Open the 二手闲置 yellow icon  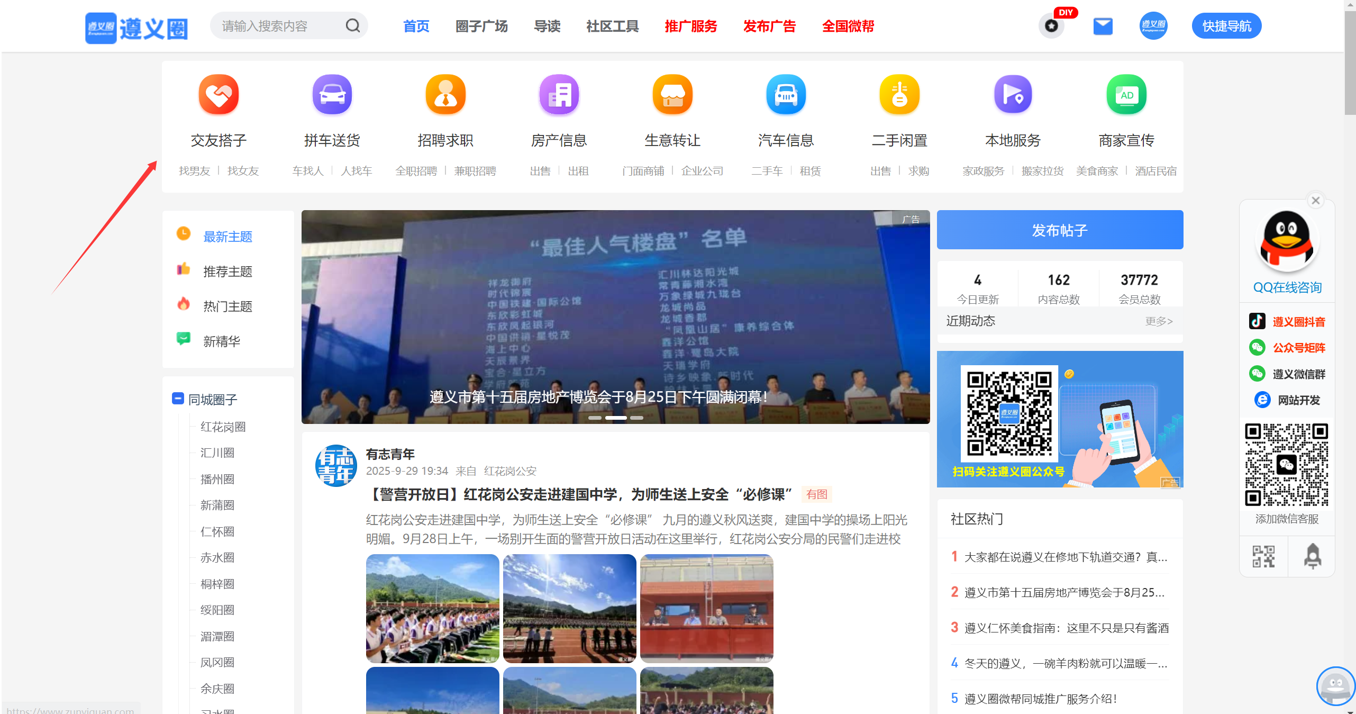[x=899, y=94]
